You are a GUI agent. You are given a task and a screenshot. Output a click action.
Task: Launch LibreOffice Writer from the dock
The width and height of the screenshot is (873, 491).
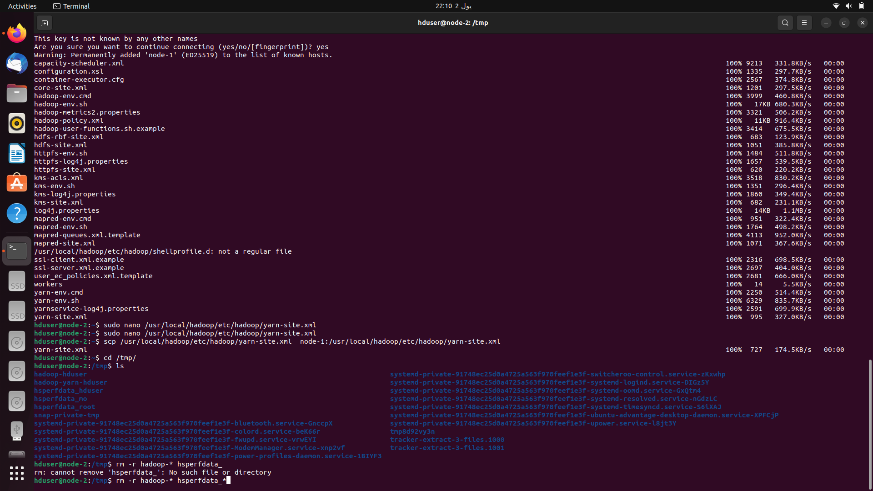pos(17,153)
